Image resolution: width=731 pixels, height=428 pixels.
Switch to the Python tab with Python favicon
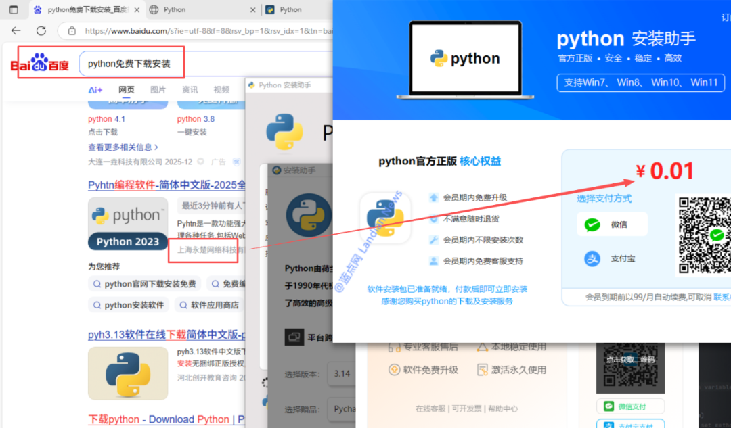(x=297, y=9)
